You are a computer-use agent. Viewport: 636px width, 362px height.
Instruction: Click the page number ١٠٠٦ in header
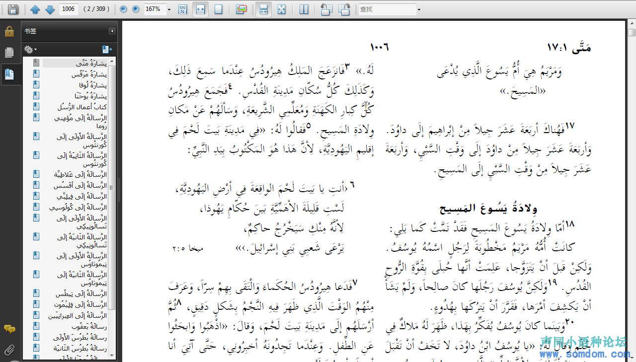coord(380,47)
